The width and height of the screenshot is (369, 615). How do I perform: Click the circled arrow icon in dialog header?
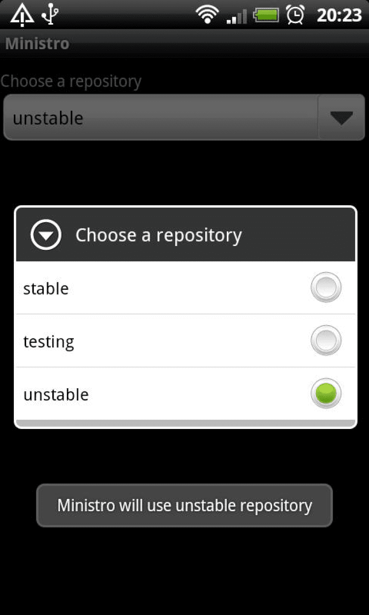click(x=46, y=235)
